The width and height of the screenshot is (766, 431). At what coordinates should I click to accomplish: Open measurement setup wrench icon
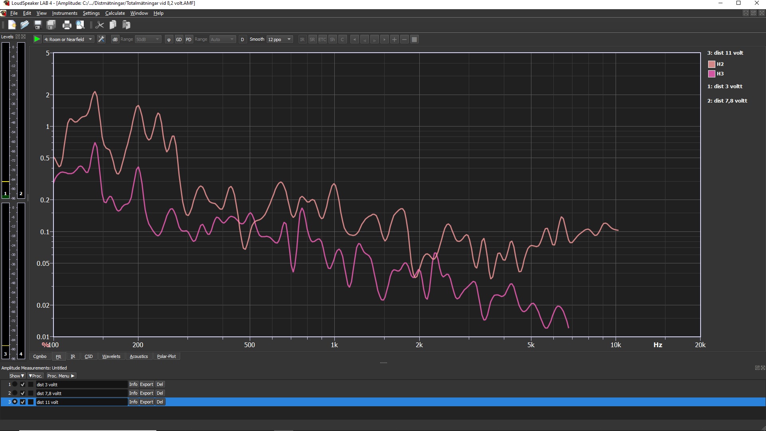click(x=101, y=39)
